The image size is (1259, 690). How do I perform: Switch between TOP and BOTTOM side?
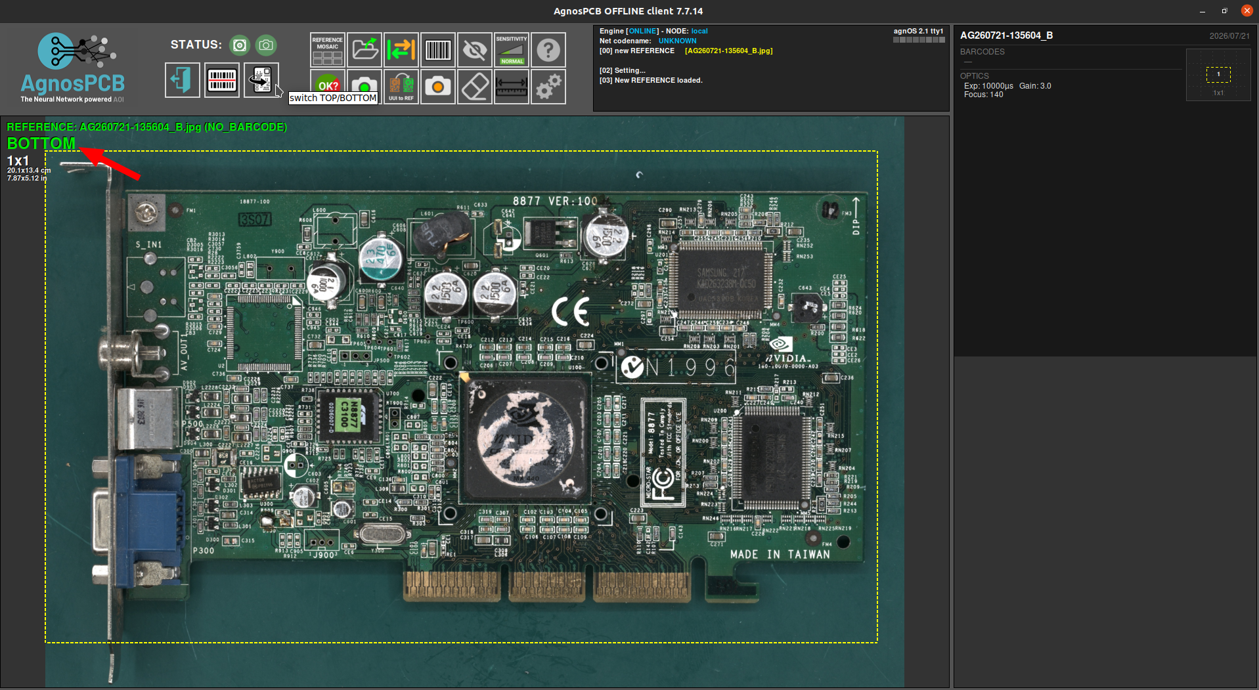tap(261, 80)
